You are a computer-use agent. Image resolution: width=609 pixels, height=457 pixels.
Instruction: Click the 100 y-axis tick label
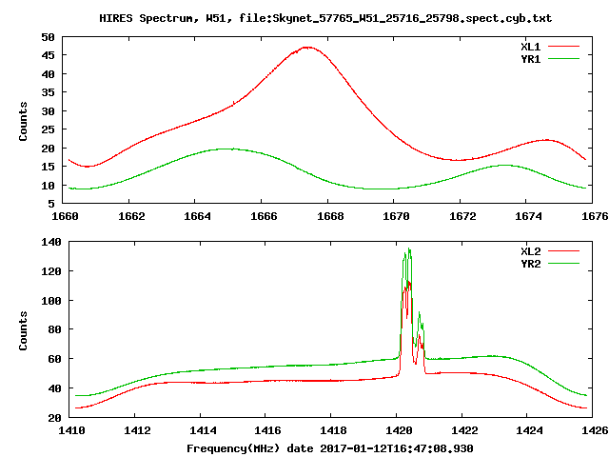click(51, 301)
